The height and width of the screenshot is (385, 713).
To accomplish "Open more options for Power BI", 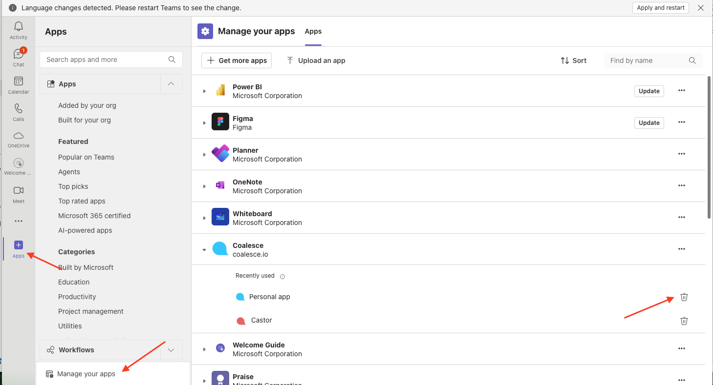I will pos(681,91).
